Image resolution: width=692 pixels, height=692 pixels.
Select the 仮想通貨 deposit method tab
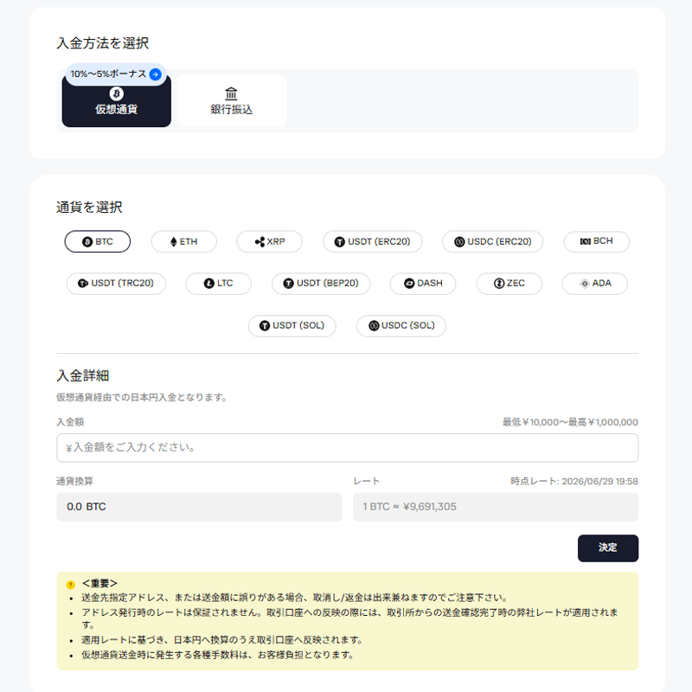point(116,101)
